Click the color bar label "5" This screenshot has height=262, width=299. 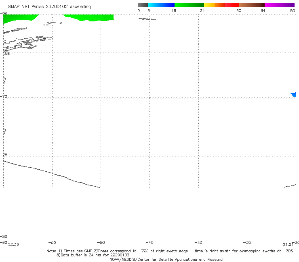point(149,10)
